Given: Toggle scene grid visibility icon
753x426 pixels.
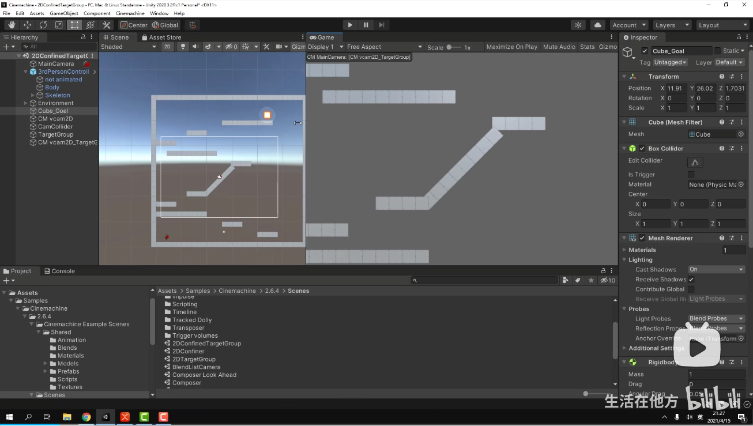Looking at the screenshot, I should pos(246,47).
